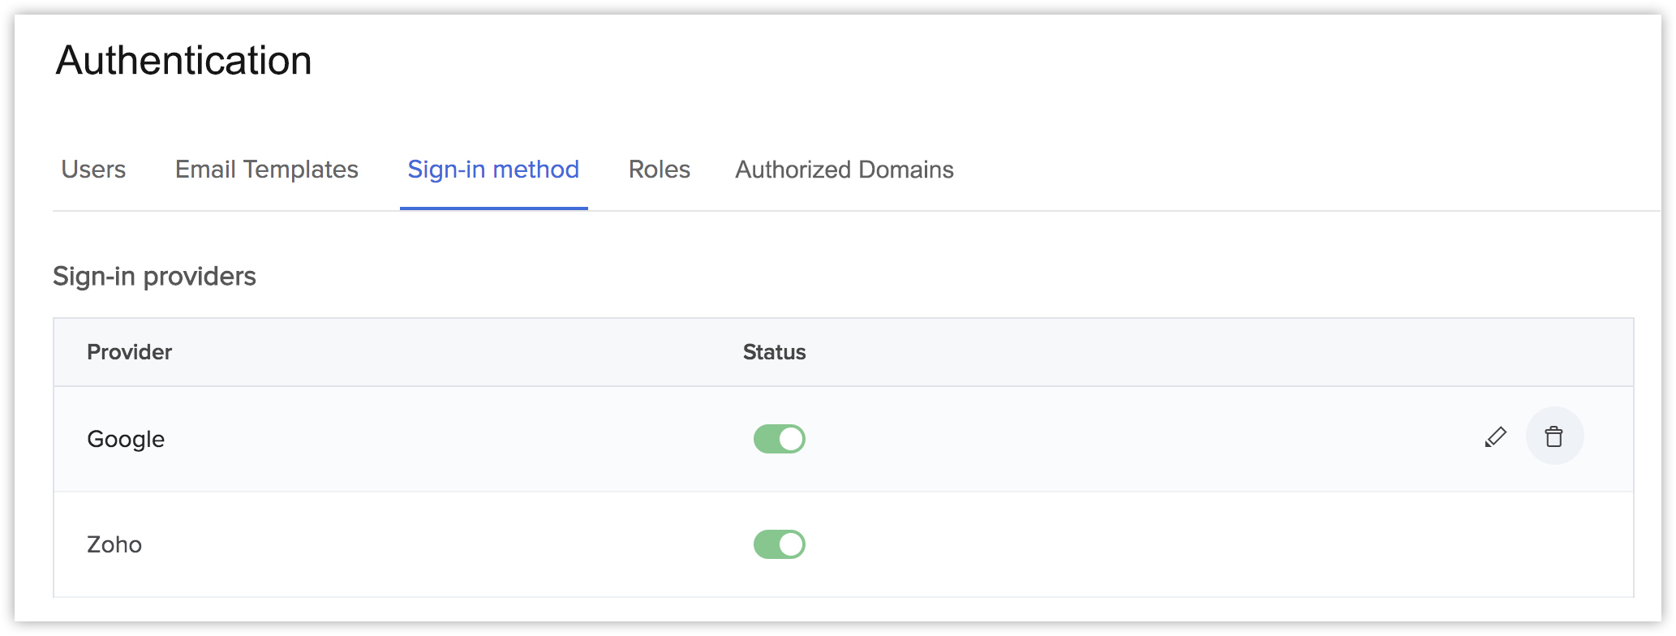Click the white knob on Zoho's switch
1676x636 pixels.
tap(791, 544)
